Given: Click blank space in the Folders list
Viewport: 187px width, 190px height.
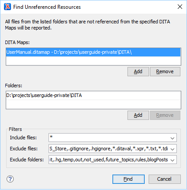Looking at the screenshot, I should (93, 104).
